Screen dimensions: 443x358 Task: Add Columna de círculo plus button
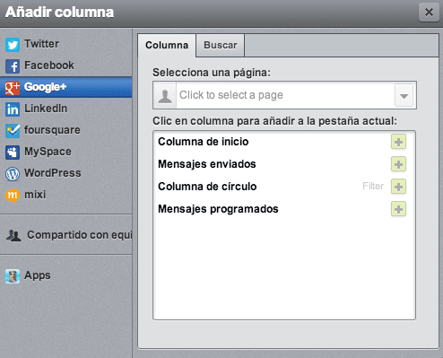[398, 187]
